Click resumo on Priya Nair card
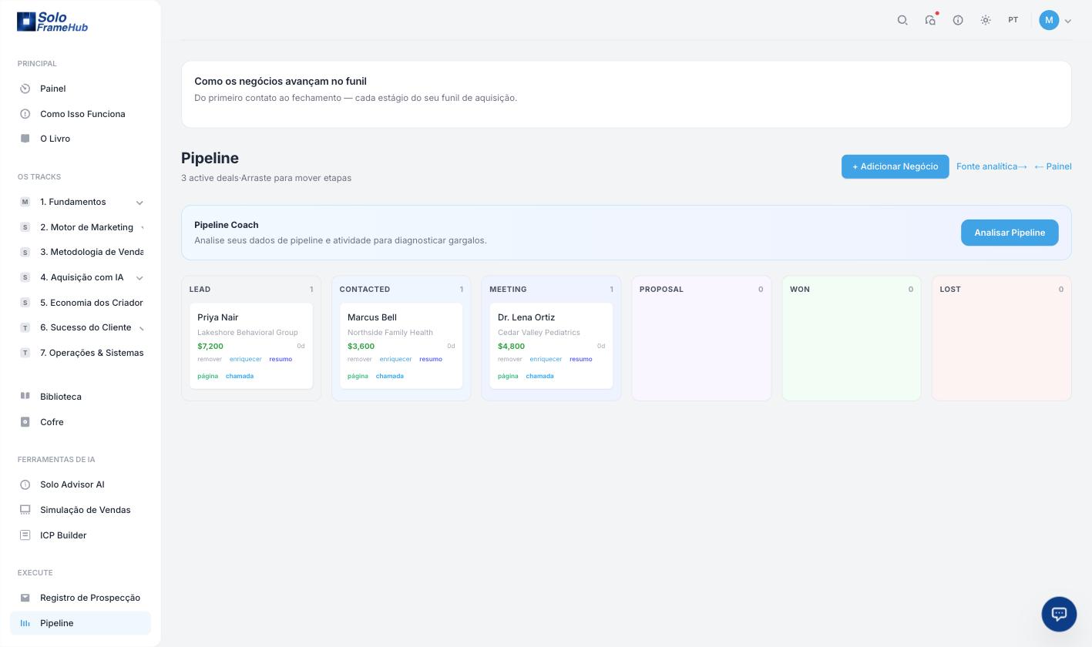1092x647 pixels. (281, 359)
